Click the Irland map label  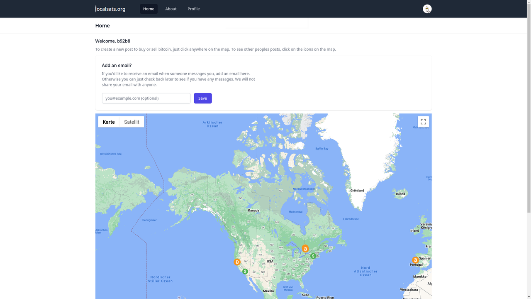[415, 230]
